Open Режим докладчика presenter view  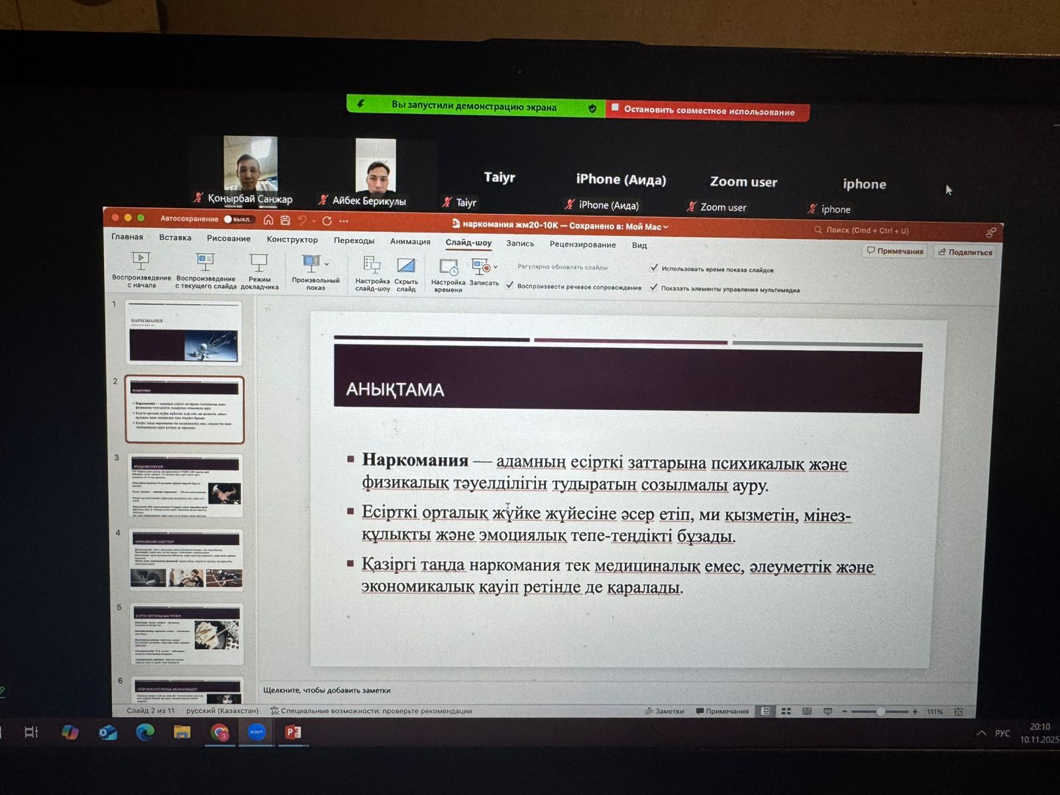[x=258, y=263]
